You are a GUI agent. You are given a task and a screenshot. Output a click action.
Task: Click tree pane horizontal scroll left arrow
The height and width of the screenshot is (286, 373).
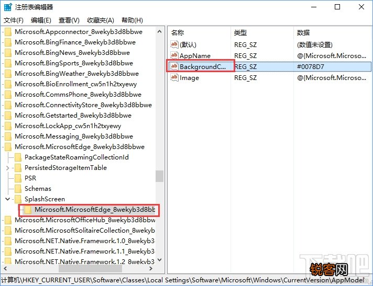[x=5, y=269]
